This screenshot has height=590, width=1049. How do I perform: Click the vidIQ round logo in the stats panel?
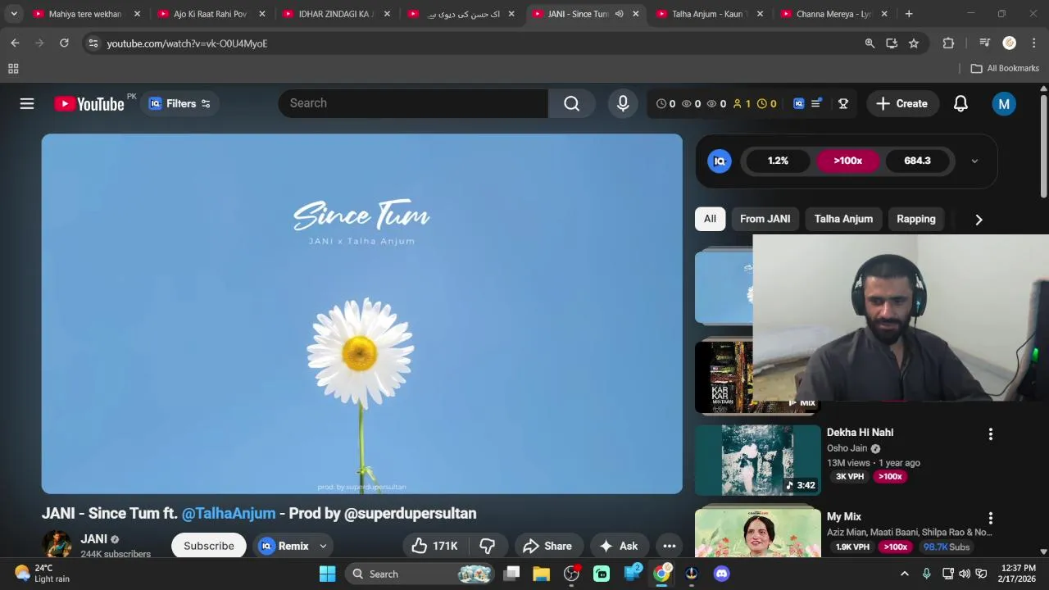[x=720, y=161]
